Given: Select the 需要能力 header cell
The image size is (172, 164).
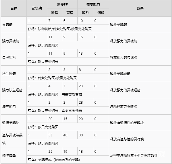Looking at the screenshot, I should [93, 4].
